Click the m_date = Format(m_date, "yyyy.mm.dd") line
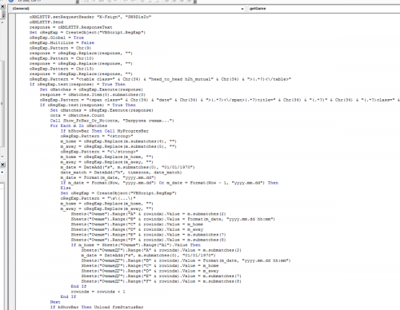 tap(108, 177)
